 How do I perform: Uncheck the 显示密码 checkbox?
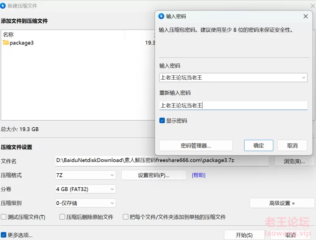pos(162,121)
